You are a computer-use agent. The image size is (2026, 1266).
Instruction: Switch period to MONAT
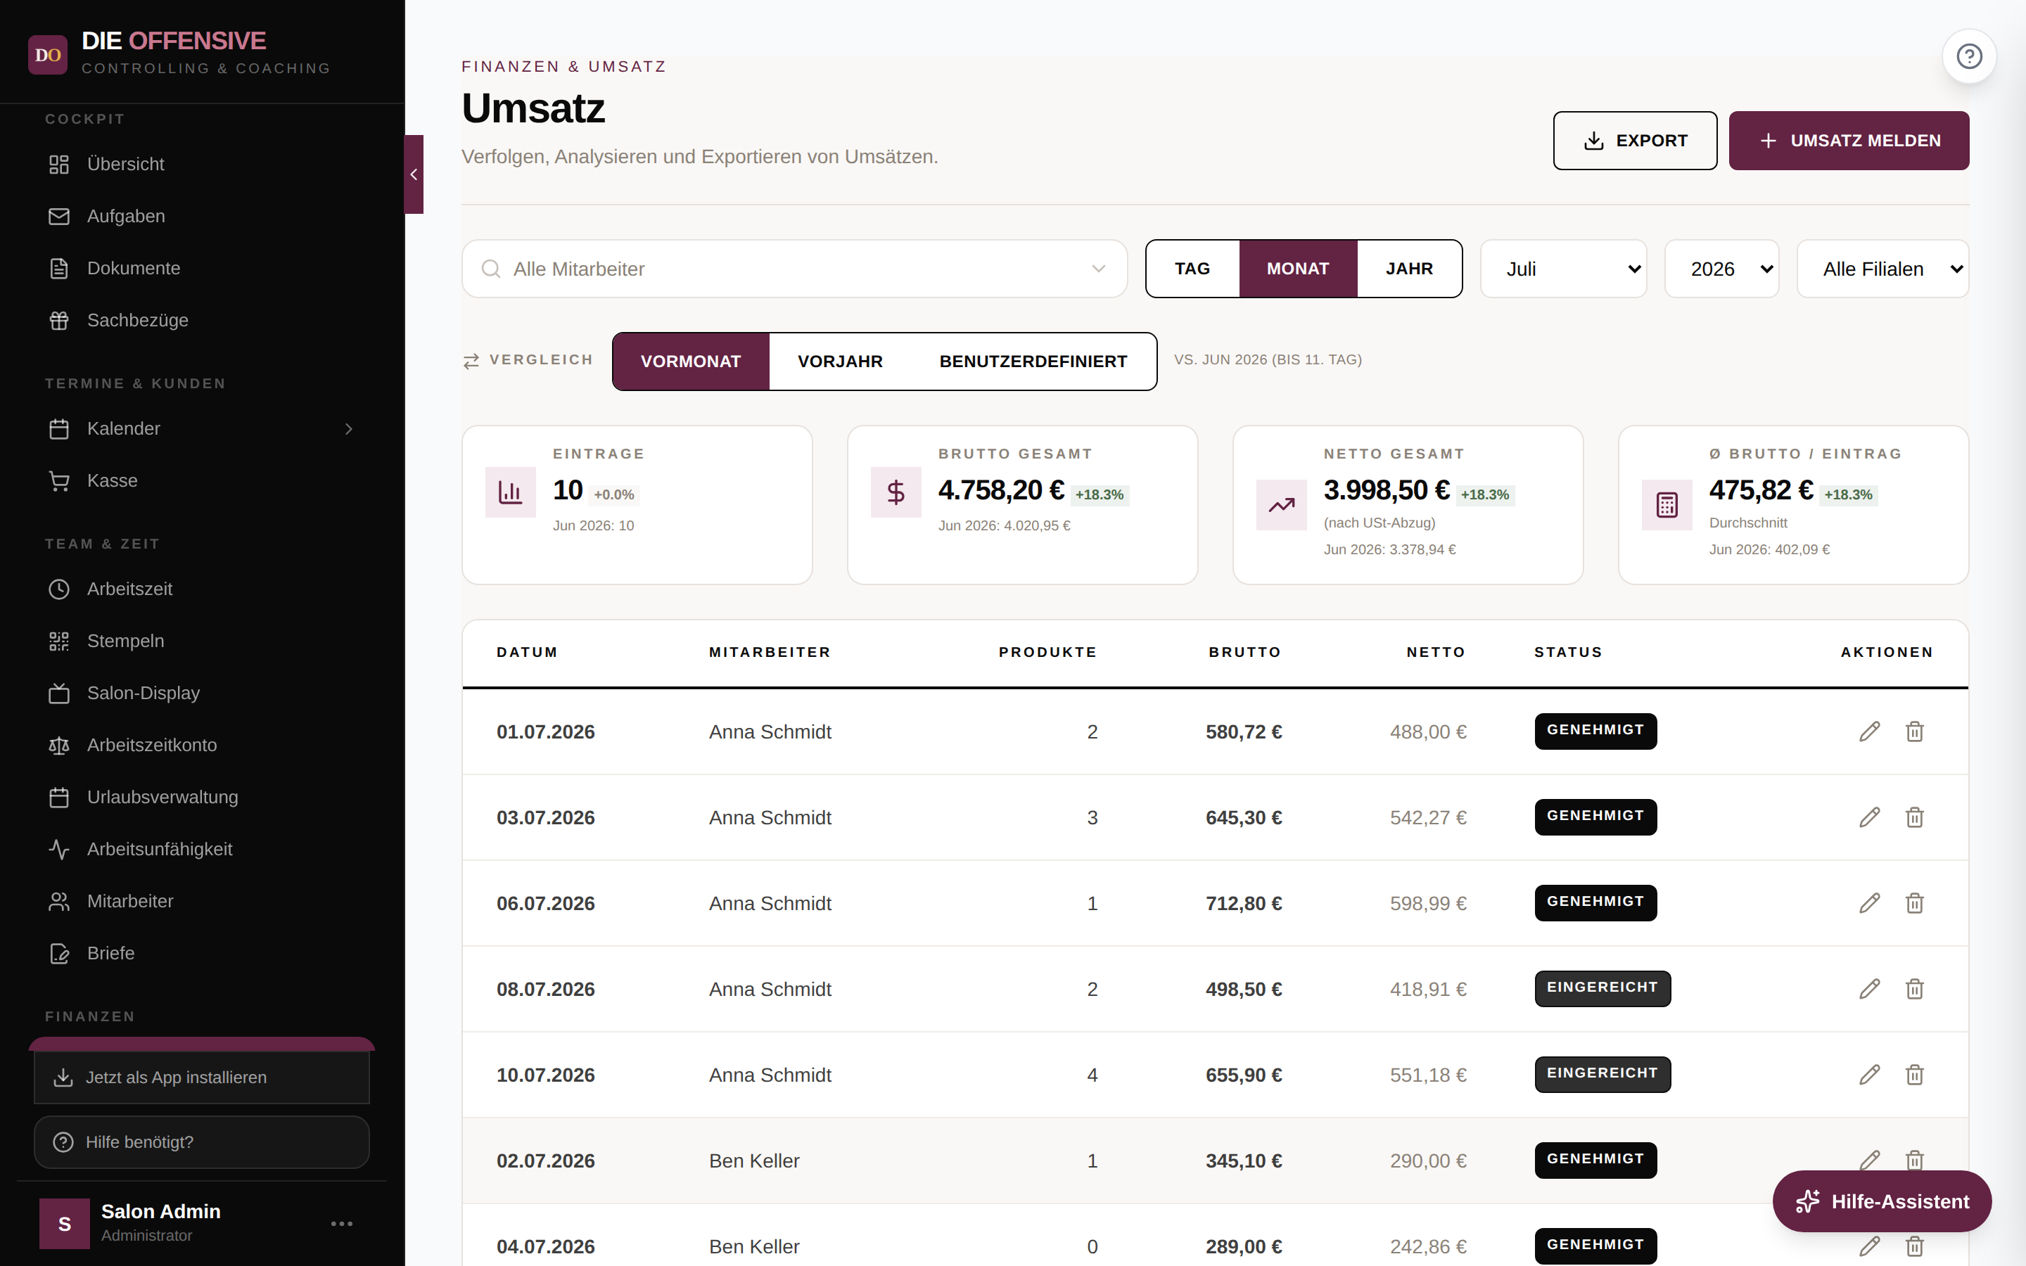[1298, 269]
